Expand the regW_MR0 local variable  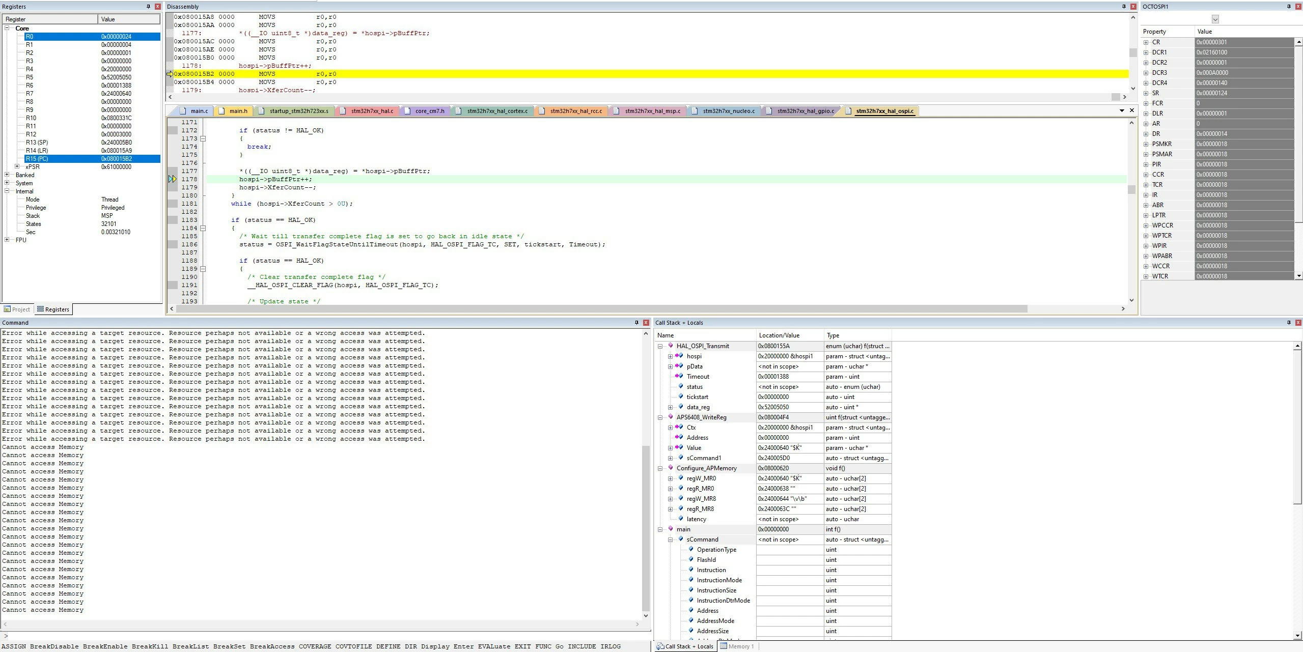tap(671, 478)
